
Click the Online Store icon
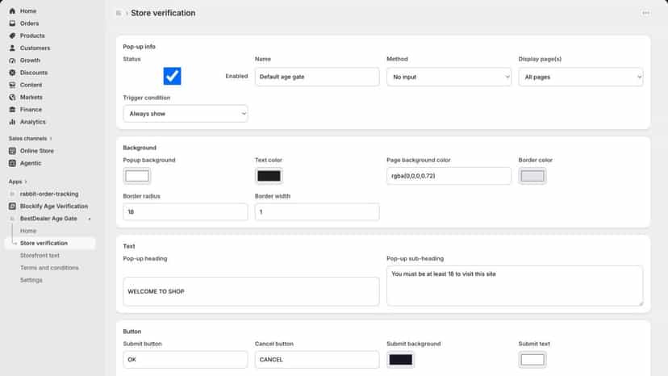tap(12, 151)
